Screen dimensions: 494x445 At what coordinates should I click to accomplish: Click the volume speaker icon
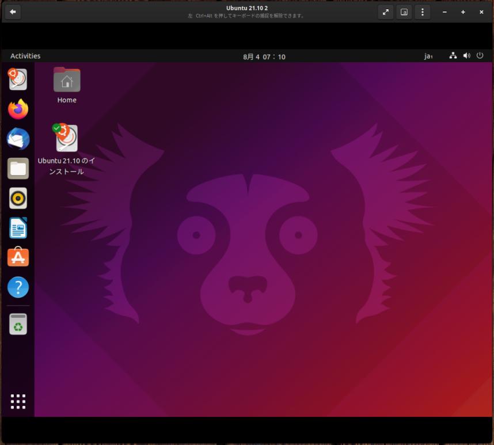click(x=466, y=56)
